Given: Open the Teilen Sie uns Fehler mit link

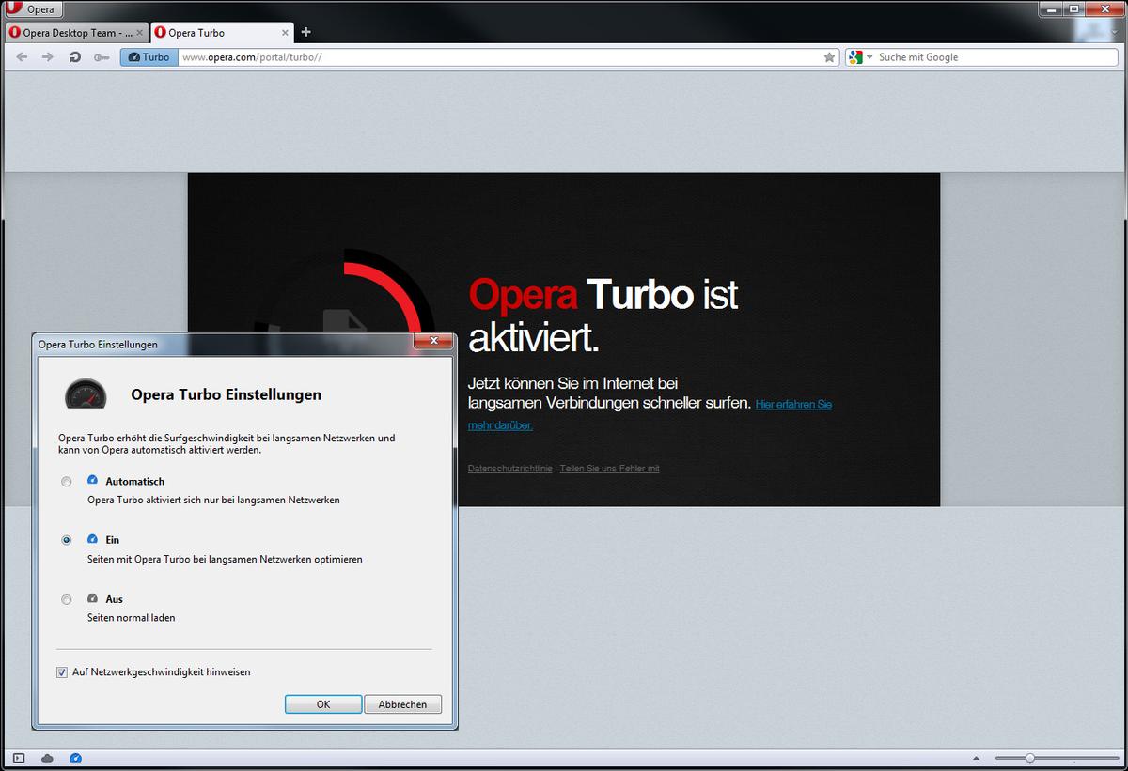Looking at the screenshot, I should [x=609, y=468].
